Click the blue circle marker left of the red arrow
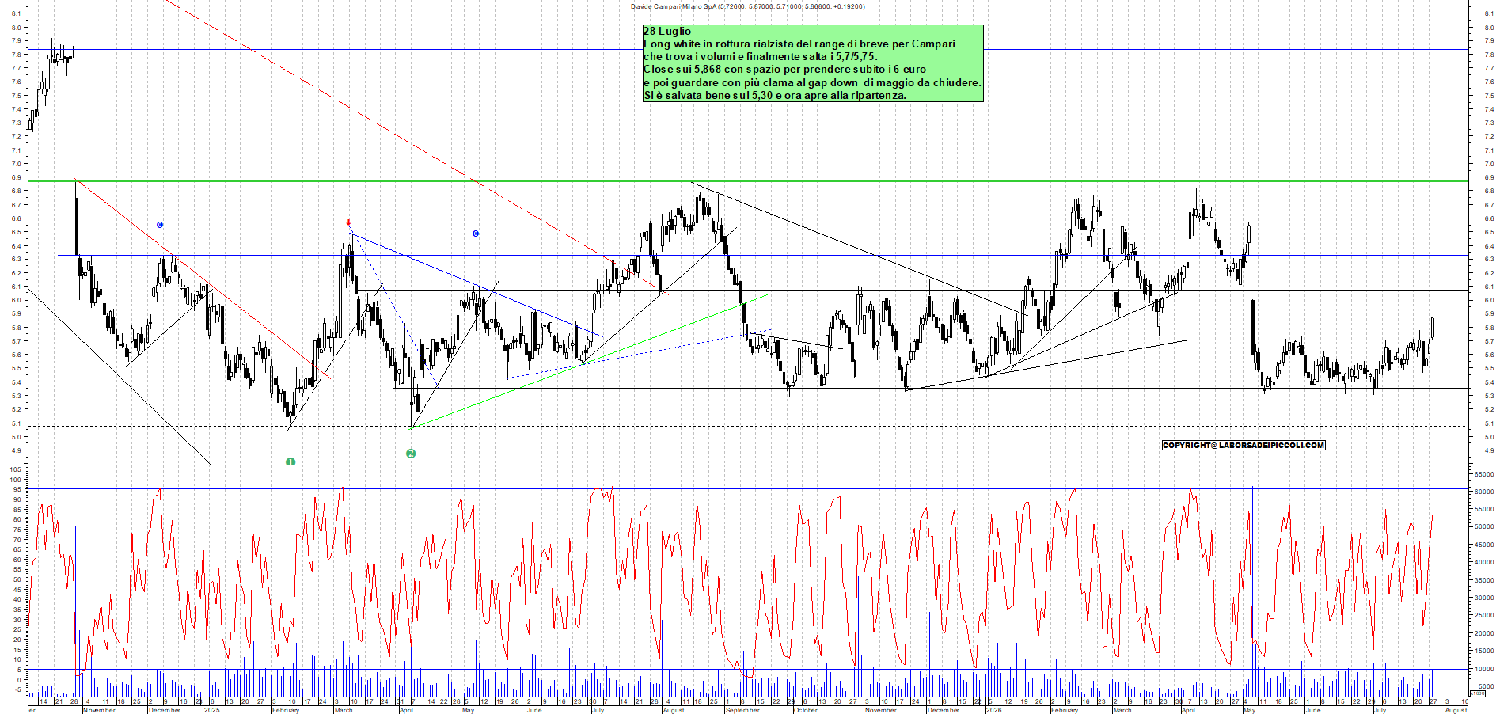This screenshot has width=1496, height=714. [160, 225]
